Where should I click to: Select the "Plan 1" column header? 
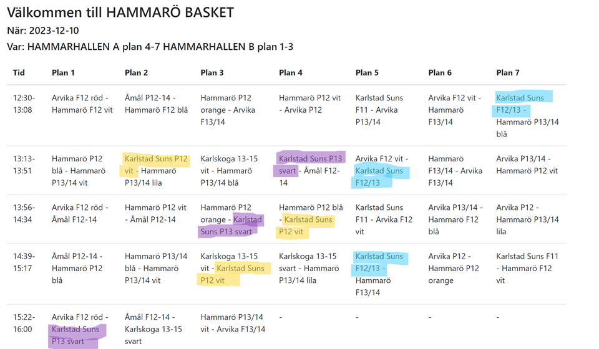(x=63, y=73)
